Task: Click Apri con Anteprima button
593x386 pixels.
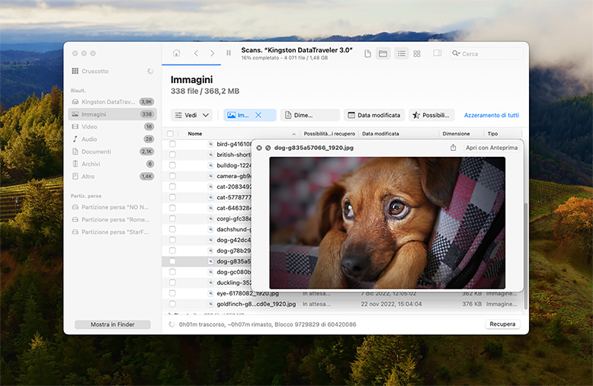Action: click(x=492, y=148)
